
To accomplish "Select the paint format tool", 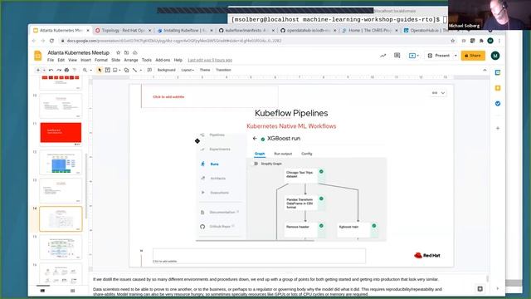I will tap(75, 70).
